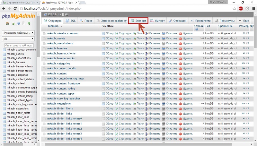Click the phpMyAdmin logo
Image resolution: width=257 pixels, height=146 pixels.
pyautogui.click(x=19, y=16)
